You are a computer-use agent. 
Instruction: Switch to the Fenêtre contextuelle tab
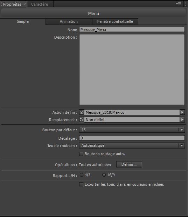click(x=115, y=21)
